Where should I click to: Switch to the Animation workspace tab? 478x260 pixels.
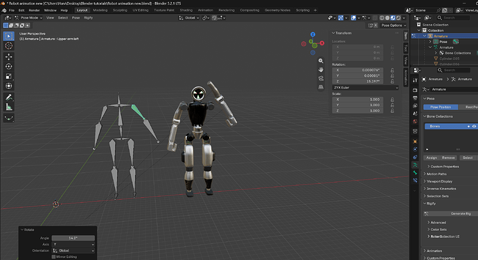(x=206, y=10)
